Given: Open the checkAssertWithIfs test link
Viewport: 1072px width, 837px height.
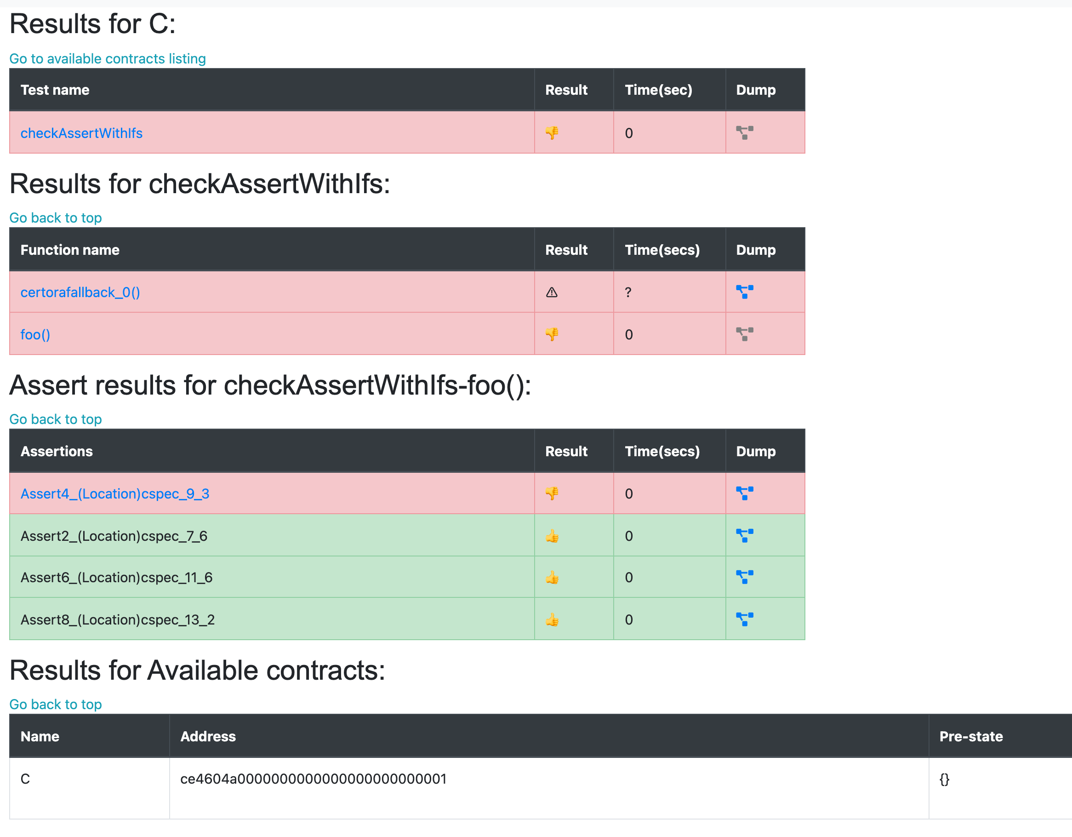Looking at the screenshot, I should coord(81,133).
